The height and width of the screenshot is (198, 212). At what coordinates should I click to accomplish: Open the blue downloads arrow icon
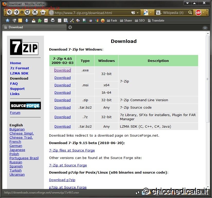(27, 21)
